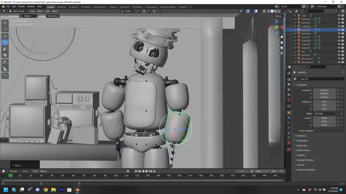The height and width of the screenshot is (194, 346).
Task: Click the red X axis on navigation gizmo
Action: pos(282,27)
